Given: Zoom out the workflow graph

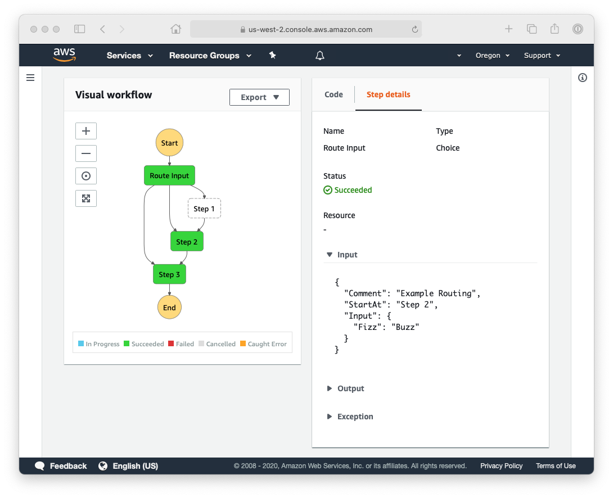Looking at the screenshot, I should 86,153.
